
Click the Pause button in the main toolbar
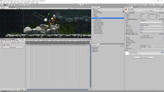(x=82, y=5)
